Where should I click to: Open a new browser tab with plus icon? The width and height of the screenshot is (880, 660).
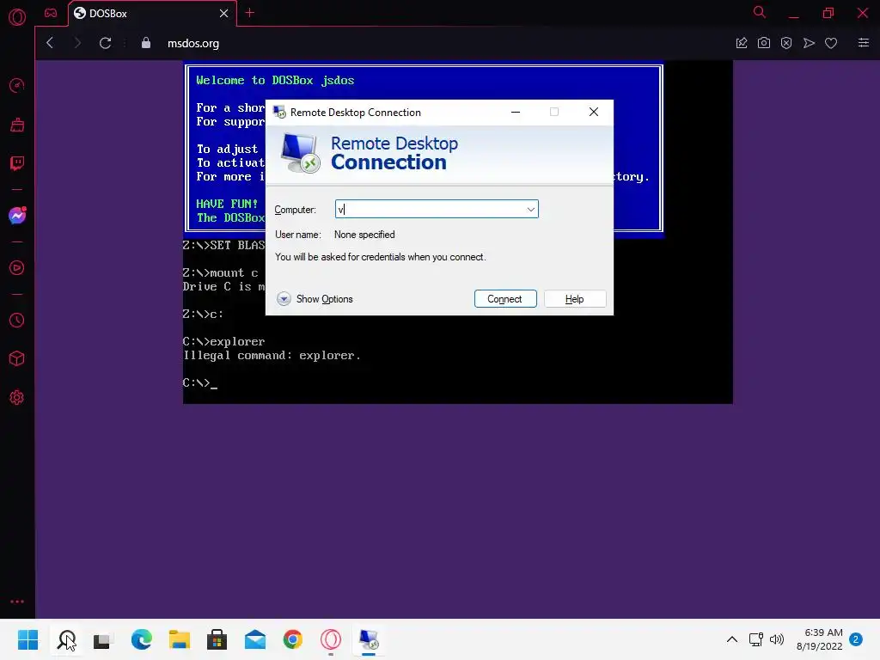[250, 13]
